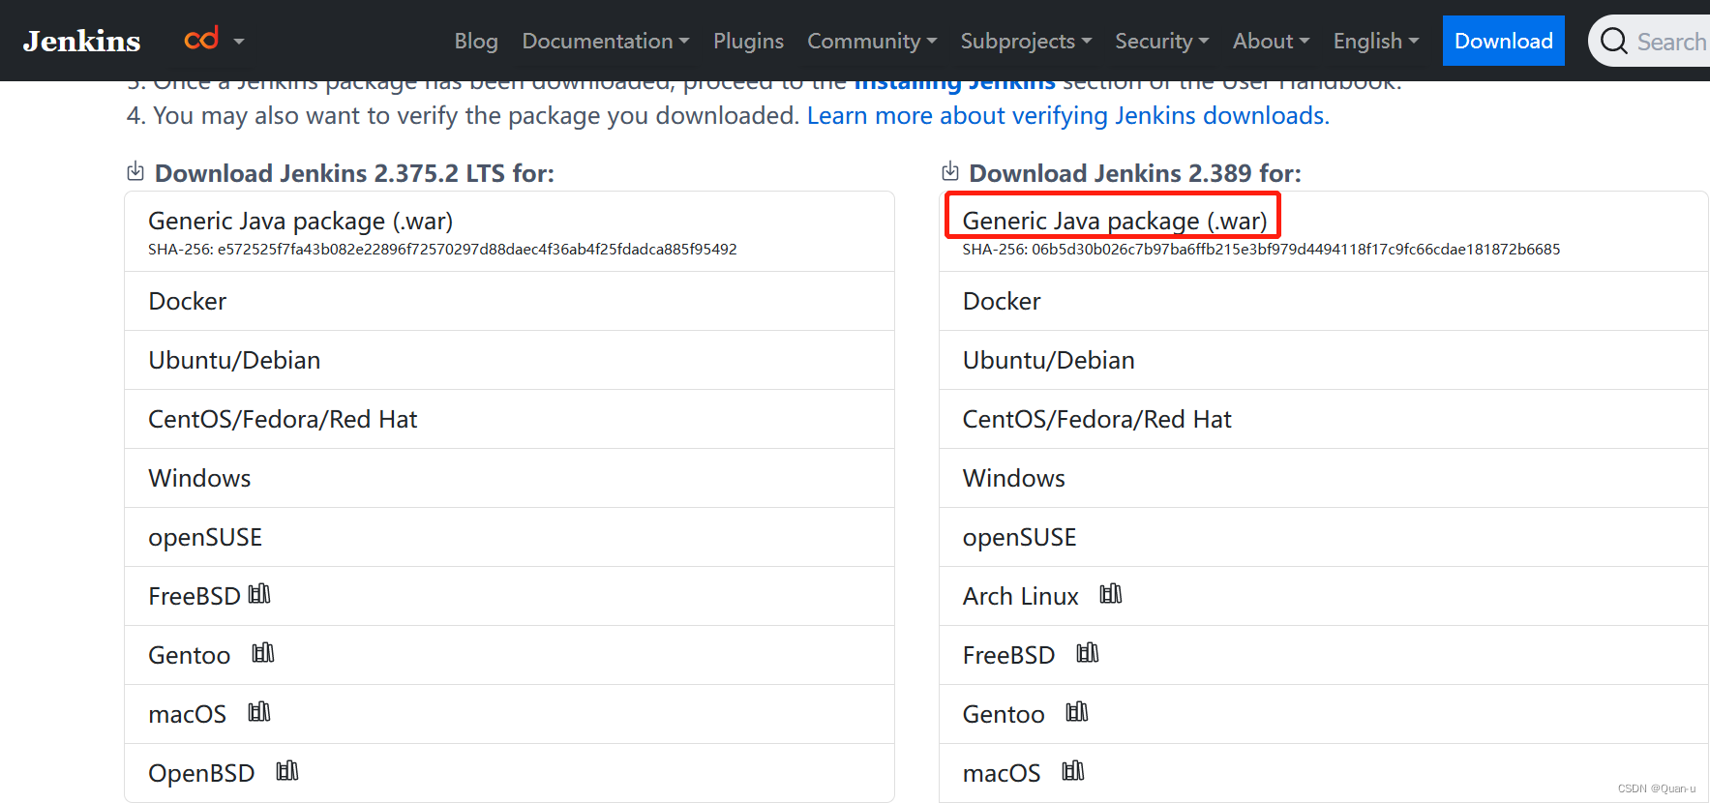Click third-party icon next to weekly Gentoo
The height and width of the screenshot is (803, 1710).
(1077, 712)
